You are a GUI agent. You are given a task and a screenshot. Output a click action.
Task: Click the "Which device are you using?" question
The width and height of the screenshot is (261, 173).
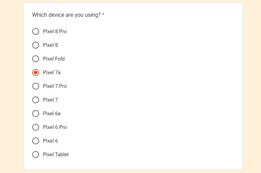[x=66, y=15]
